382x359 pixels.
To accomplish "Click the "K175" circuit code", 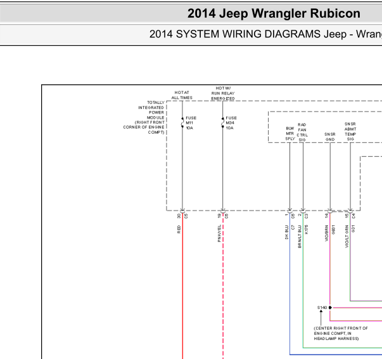I will pos(307,230).
